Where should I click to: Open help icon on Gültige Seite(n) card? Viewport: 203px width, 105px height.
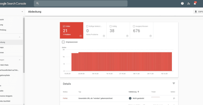pyautogui.click(x=104, y=36)
